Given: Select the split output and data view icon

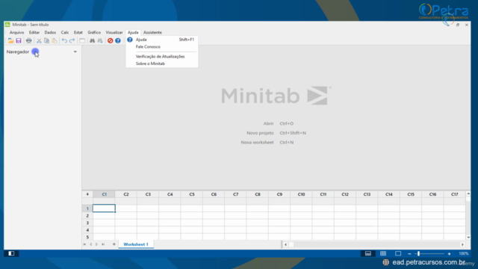Looking at the screenshot, I should (368, 253).
